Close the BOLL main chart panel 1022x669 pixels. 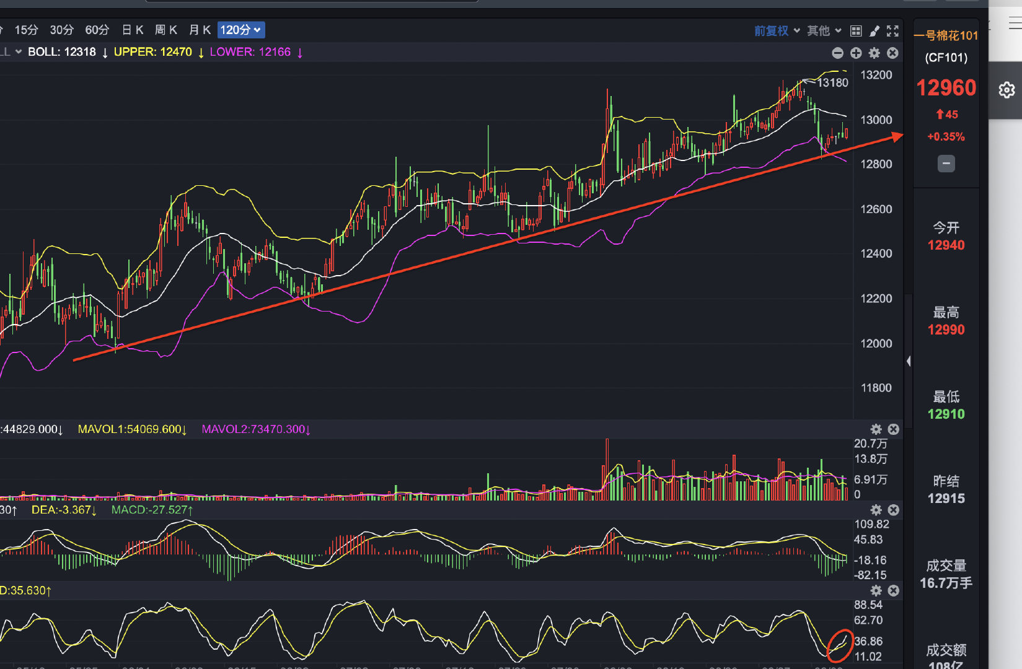892,53
